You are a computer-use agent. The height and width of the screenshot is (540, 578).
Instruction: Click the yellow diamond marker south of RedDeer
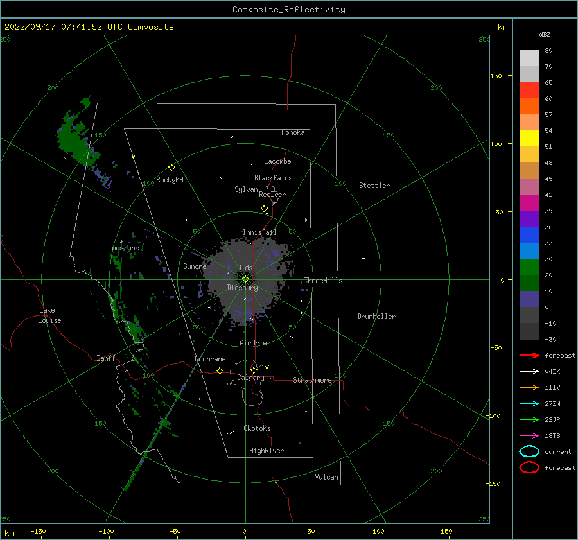tap(265, 209)
